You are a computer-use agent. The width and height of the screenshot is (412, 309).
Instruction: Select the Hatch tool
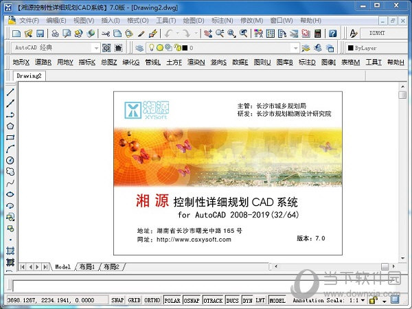click(10, 251)
